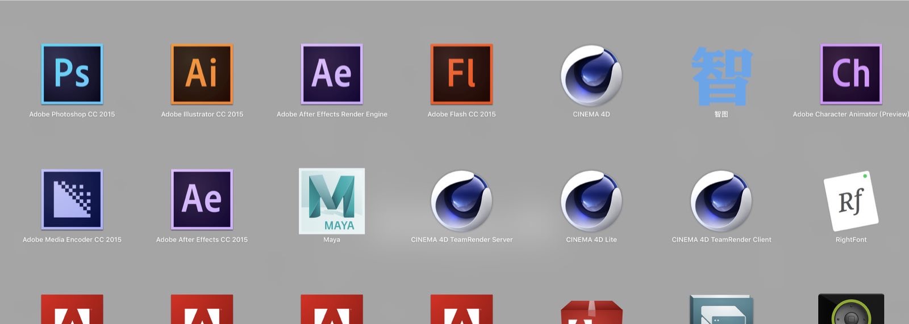This screenshot has height=324, width=909.
Task: Open the RightFont app icon
Action: [x=851, y=201]
